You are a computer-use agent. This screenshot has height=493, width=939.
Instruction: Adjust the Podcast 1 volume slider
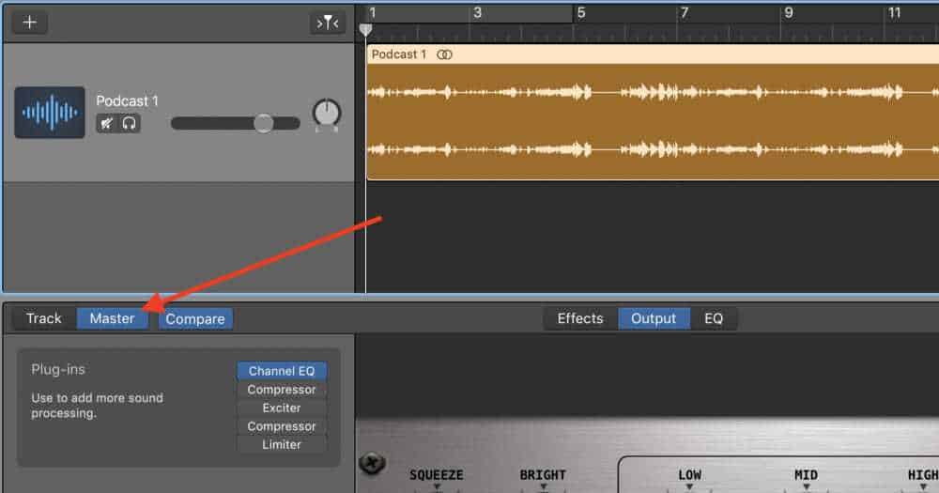pyautogui.click(x=236, y=123)
